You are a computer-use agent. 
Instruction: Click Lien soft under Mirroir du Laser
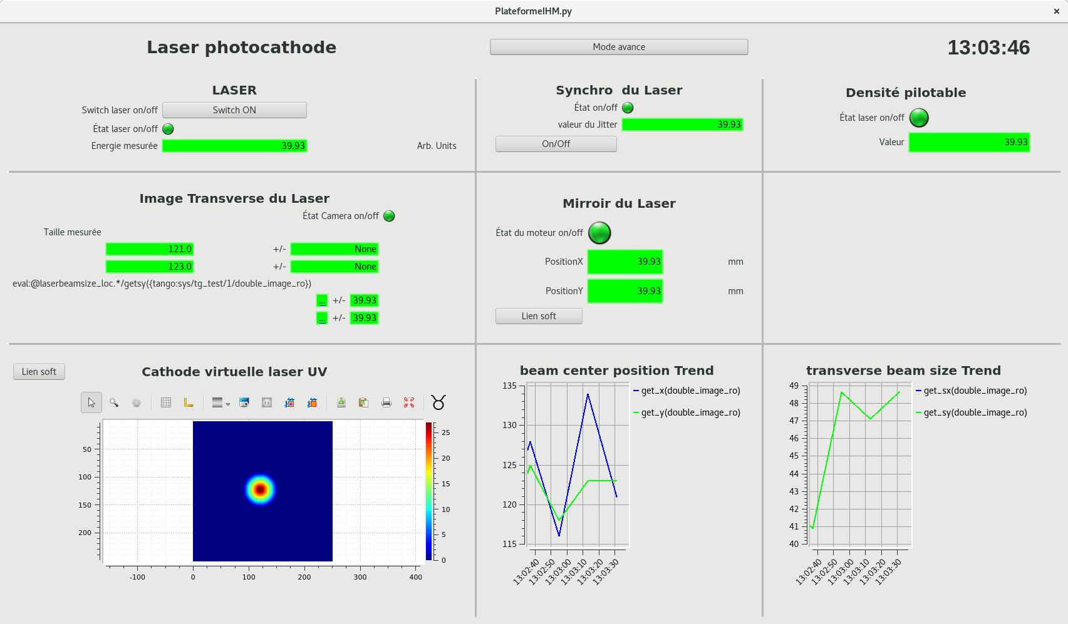click(x=539, y=316)
